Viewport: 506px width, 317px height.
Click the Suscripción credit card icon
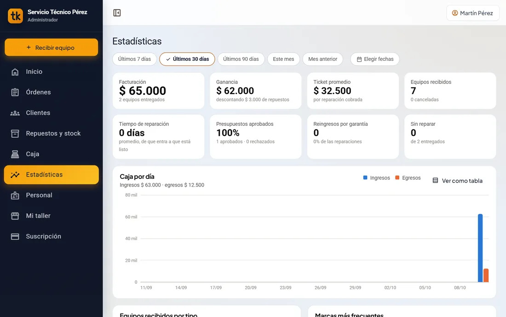pyautogui.click(x=15, y=236)
